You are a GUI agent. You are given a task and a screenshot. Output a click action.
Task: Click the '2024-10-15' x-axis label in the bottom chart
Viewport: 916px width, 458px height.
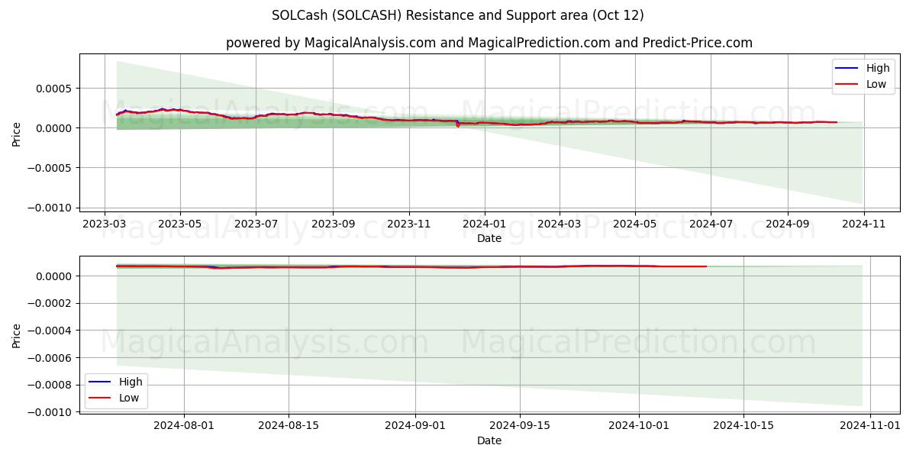743,427
